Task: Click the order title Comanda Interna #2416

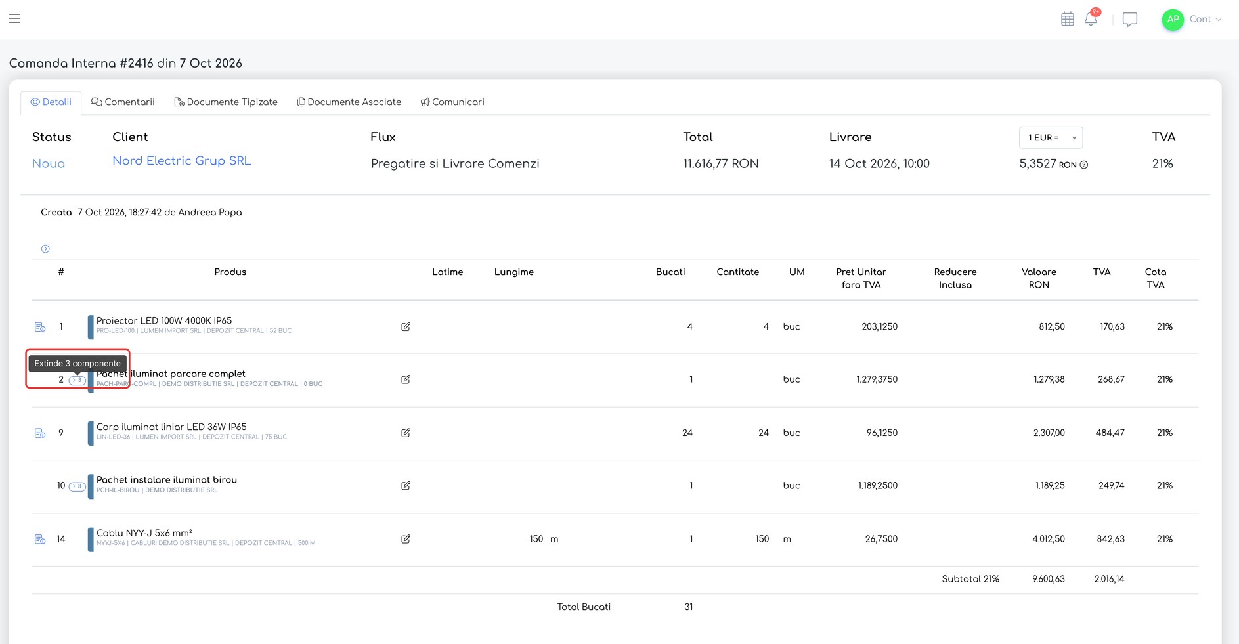Action: pos(81,63)
